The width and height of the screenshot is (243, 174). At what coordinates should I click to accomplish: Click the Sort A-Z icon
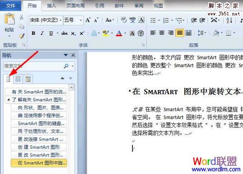[x=229, y=20]
